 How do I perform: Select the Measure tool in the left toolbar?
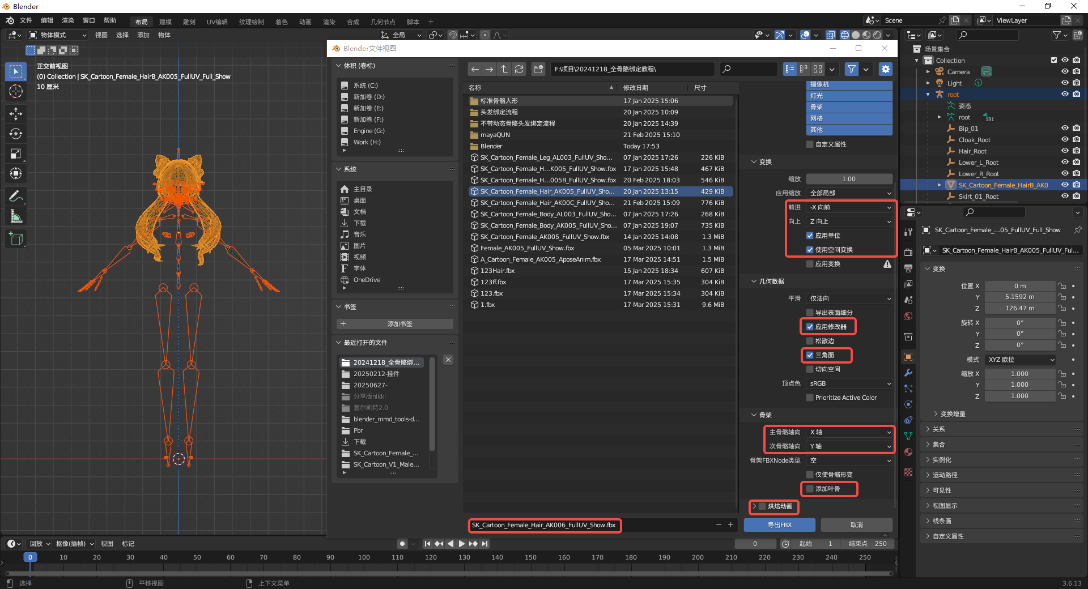(x=16, y=216)
